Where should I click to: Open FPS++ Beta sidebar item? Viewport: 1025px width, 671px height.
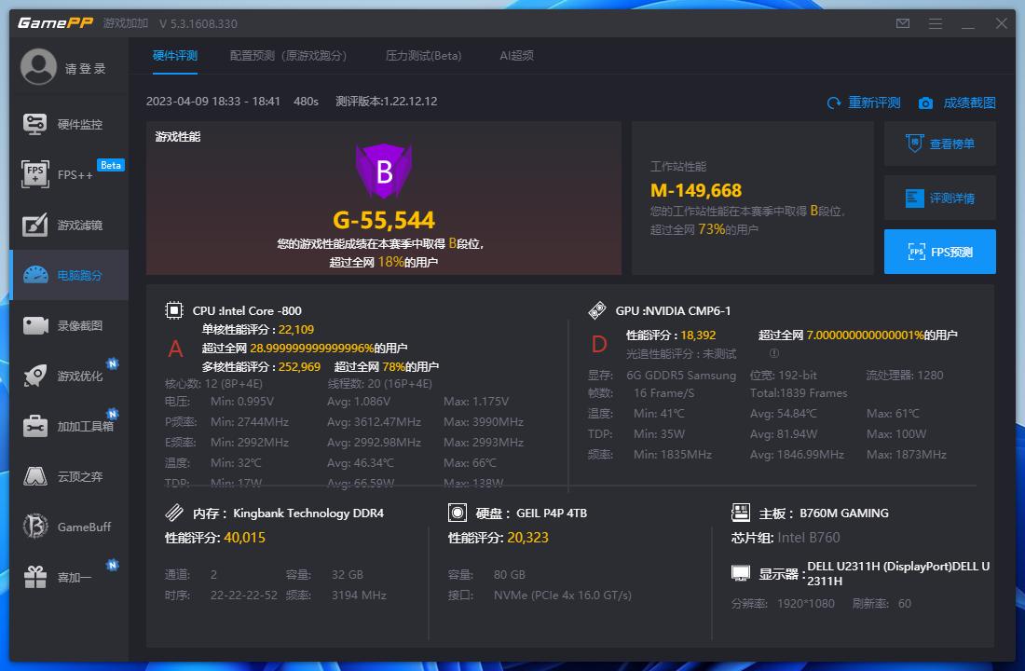coord(69,174)
